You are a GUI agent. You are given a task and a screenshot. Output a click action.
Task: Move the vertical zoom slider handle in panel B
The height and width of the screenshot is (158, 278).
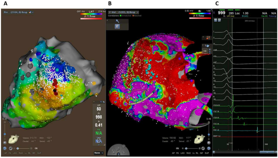click(x=209, y=135)
